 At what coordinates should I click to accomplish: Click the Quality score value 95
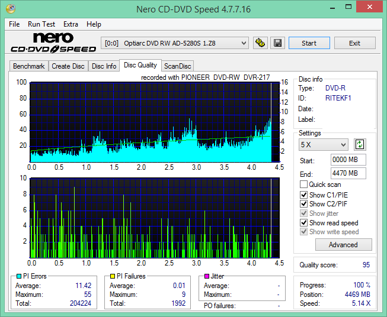tap(366, 265)
